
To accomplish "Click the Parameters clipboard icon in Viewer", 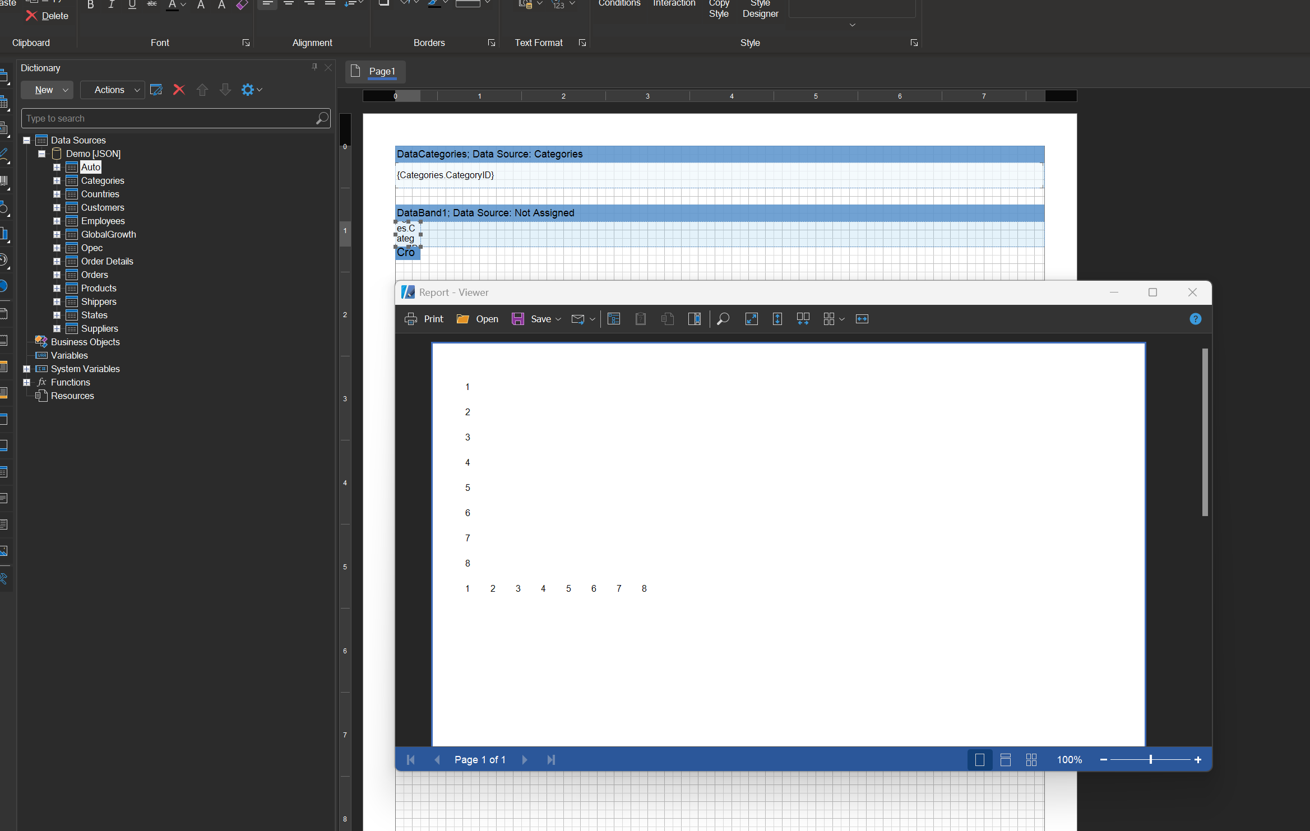I will click(x=641, y=319).
